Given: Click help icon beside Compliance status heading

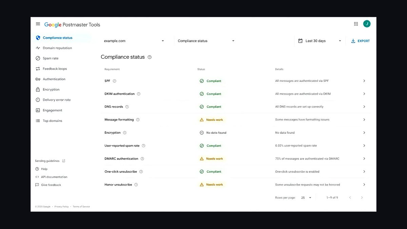Looking at the screenshot, I should click(150, 57).
